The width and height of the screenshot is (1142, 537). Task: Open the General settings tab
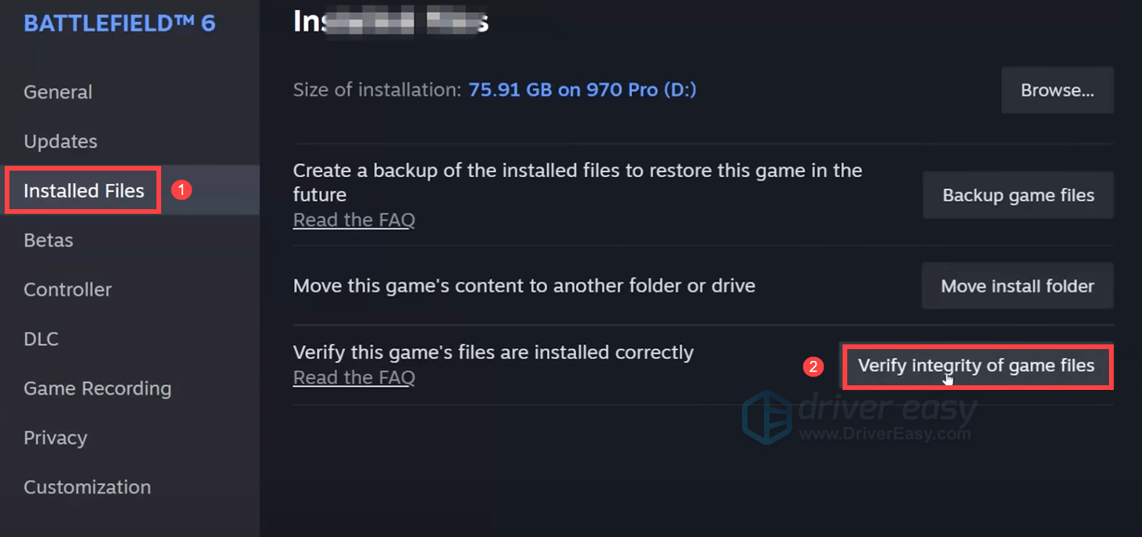tap(58, 92)
